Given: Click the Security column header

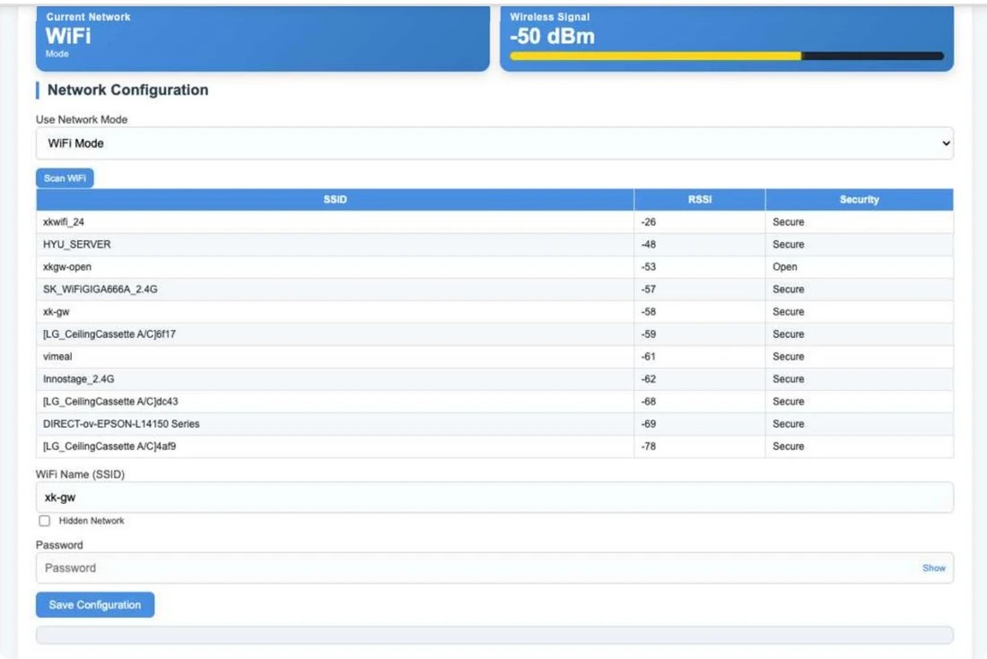Looking at the screenshot, I should coord(860,199).
